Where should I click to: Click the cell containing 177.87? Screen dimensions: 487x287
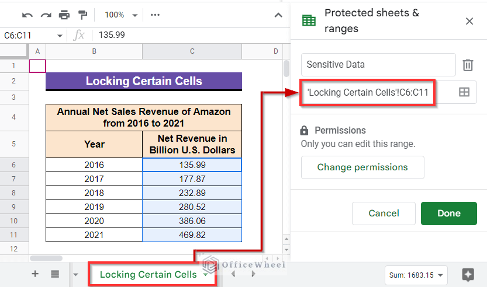(192, 179)
